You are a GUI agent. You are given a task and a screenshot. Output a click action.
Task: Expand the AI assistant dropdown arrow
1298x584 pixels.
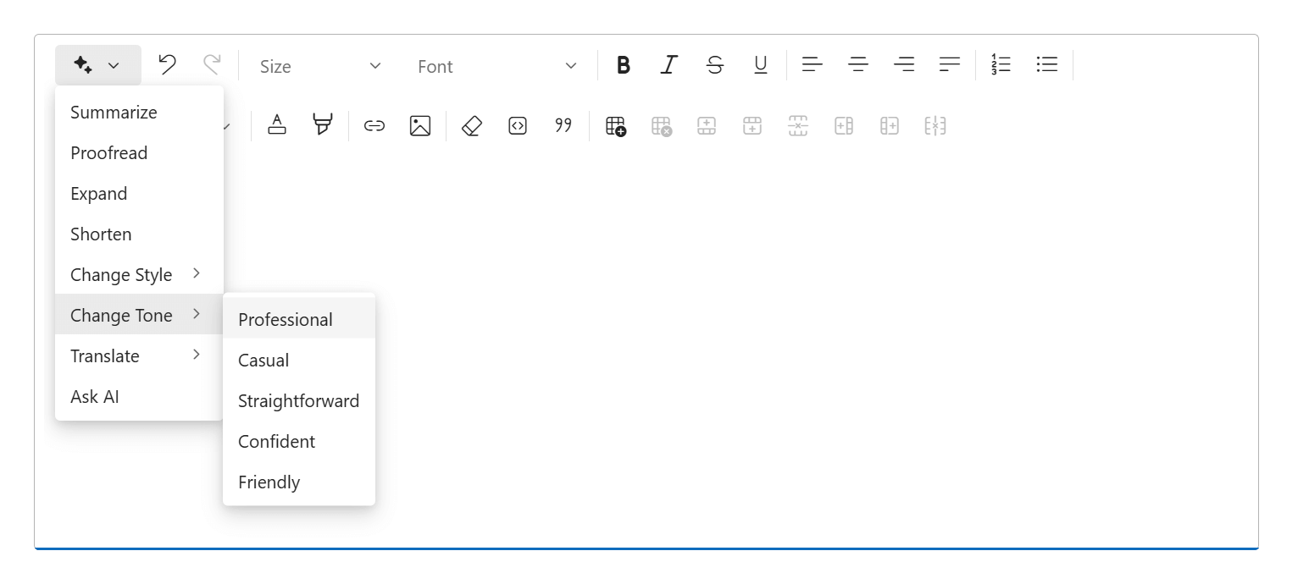(114, 64)
